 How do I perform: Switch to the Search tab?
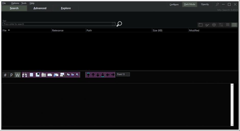pyautogui.click(x=14, y=8)
